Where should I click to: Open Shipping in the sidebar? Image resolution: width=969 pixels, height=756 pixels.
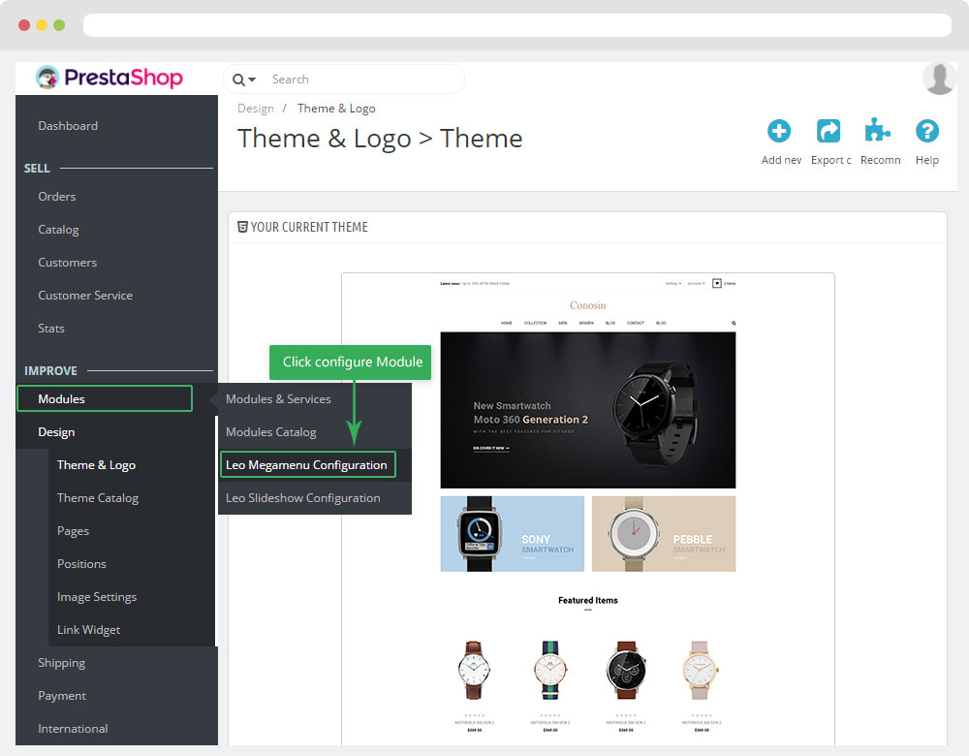(x=62, y=663)
